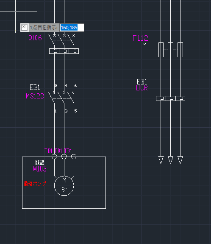Viewport: 211px width, 244px height.
Task: Click the magenta OCR label text
Action: [x=142, y=88]
